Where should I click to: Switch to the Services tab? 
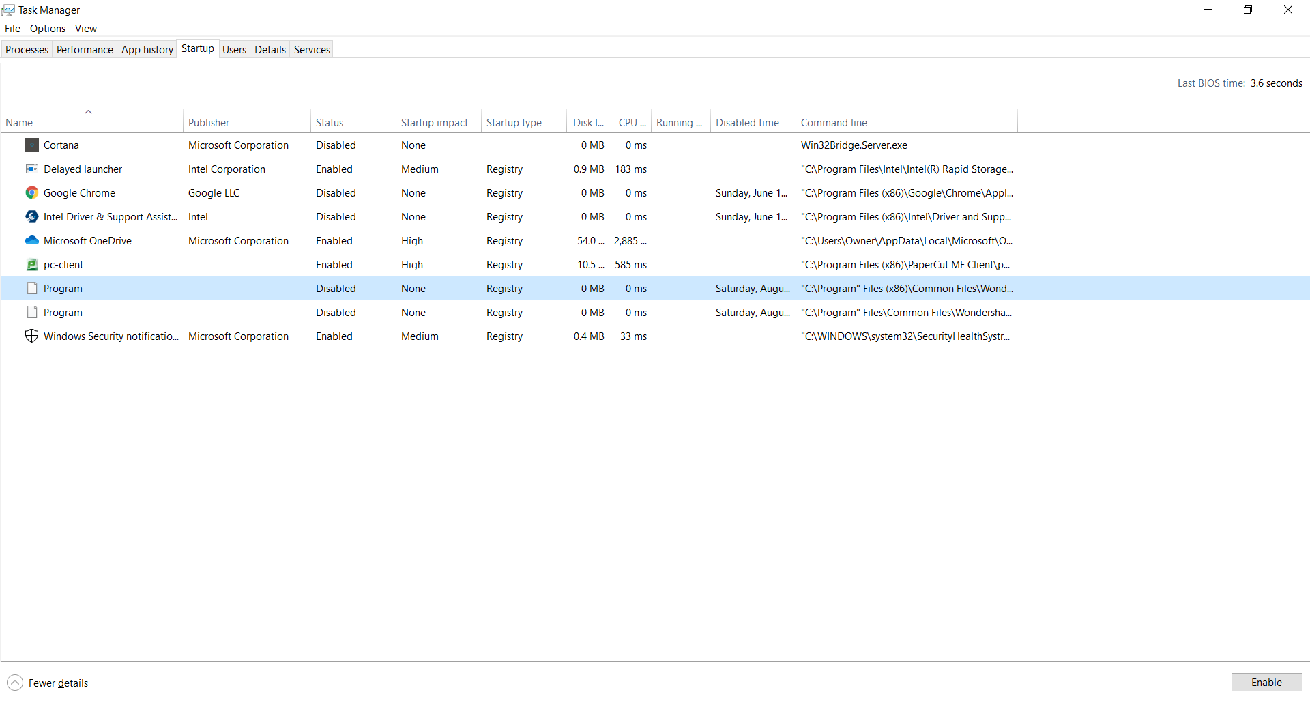312,49
